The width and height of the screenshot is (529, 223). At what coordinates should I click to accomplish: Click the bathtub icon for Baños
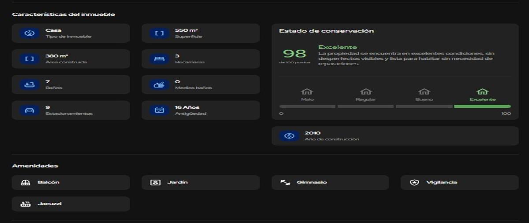(30, 84)
